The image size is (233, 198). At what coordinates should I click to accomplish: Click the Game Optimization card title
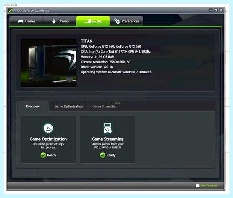48,139
